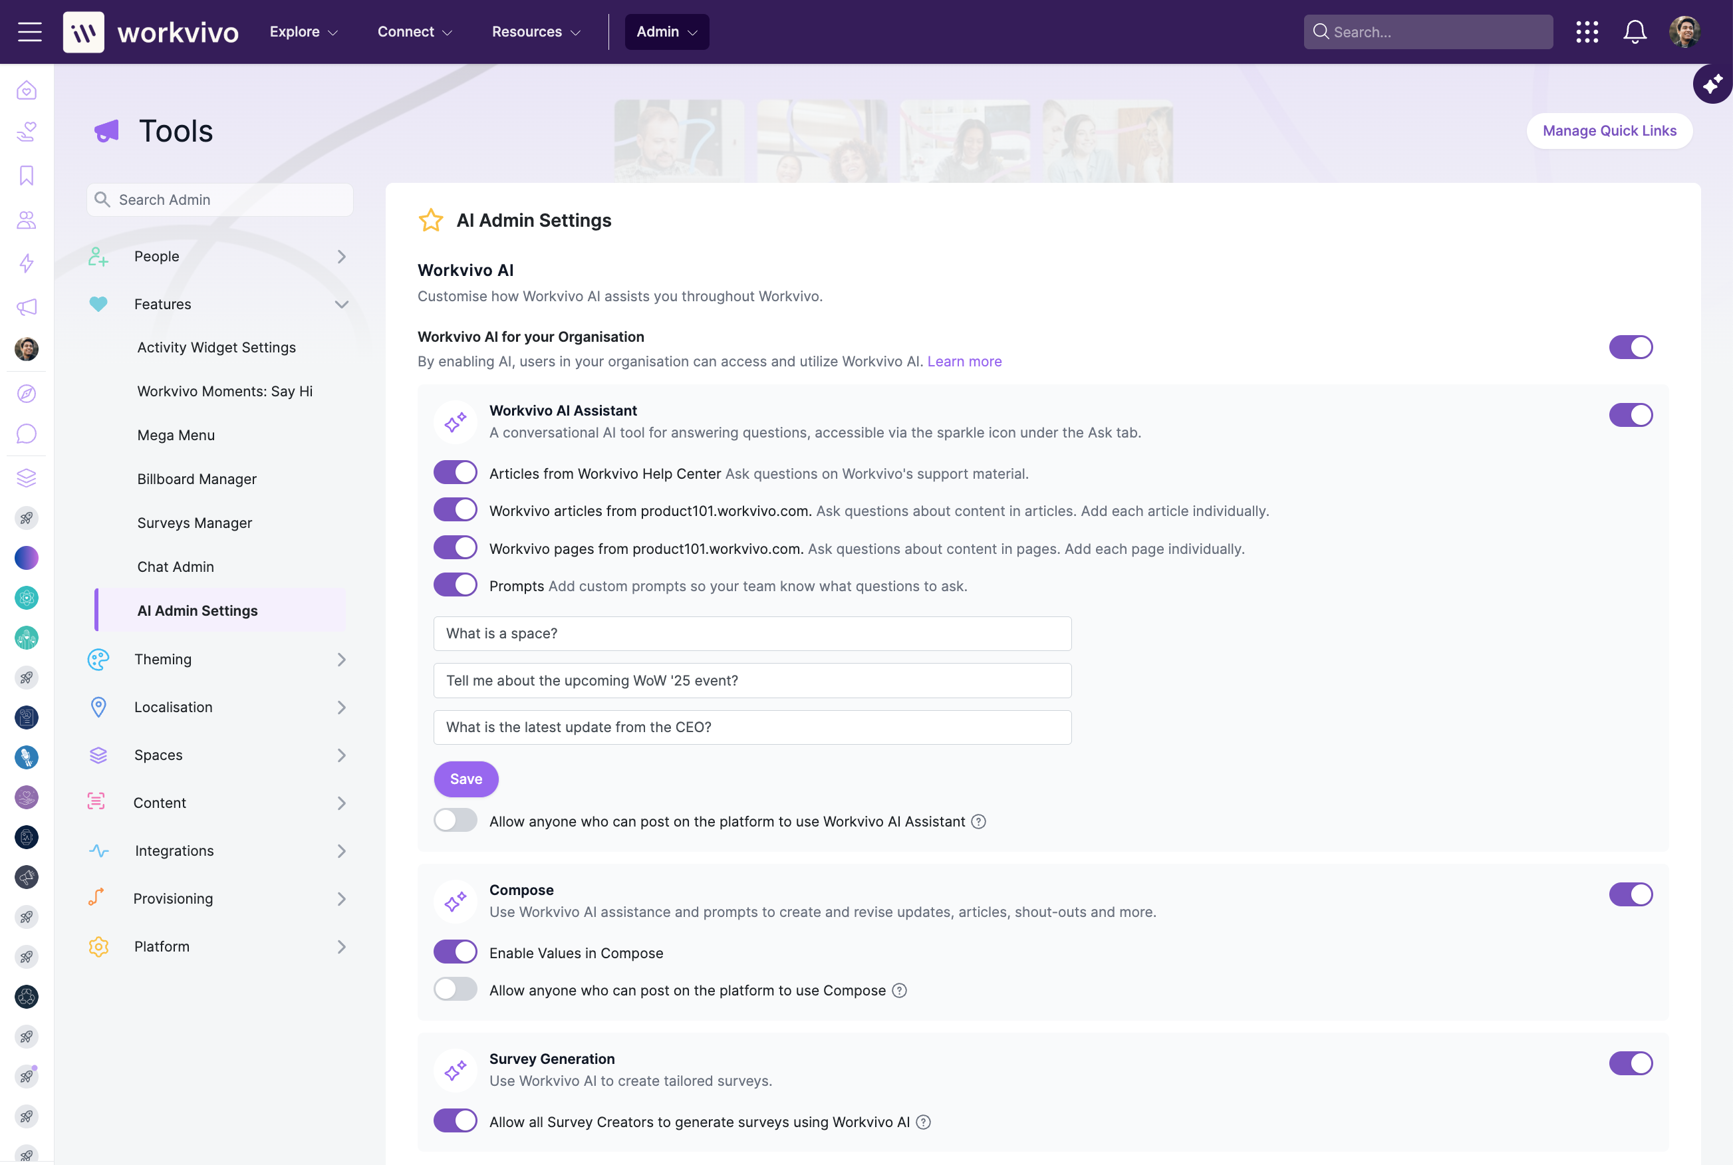The image size is (1733, 1165).
Task: Open the user profile avatar in header
Action: pos(1684,32)
